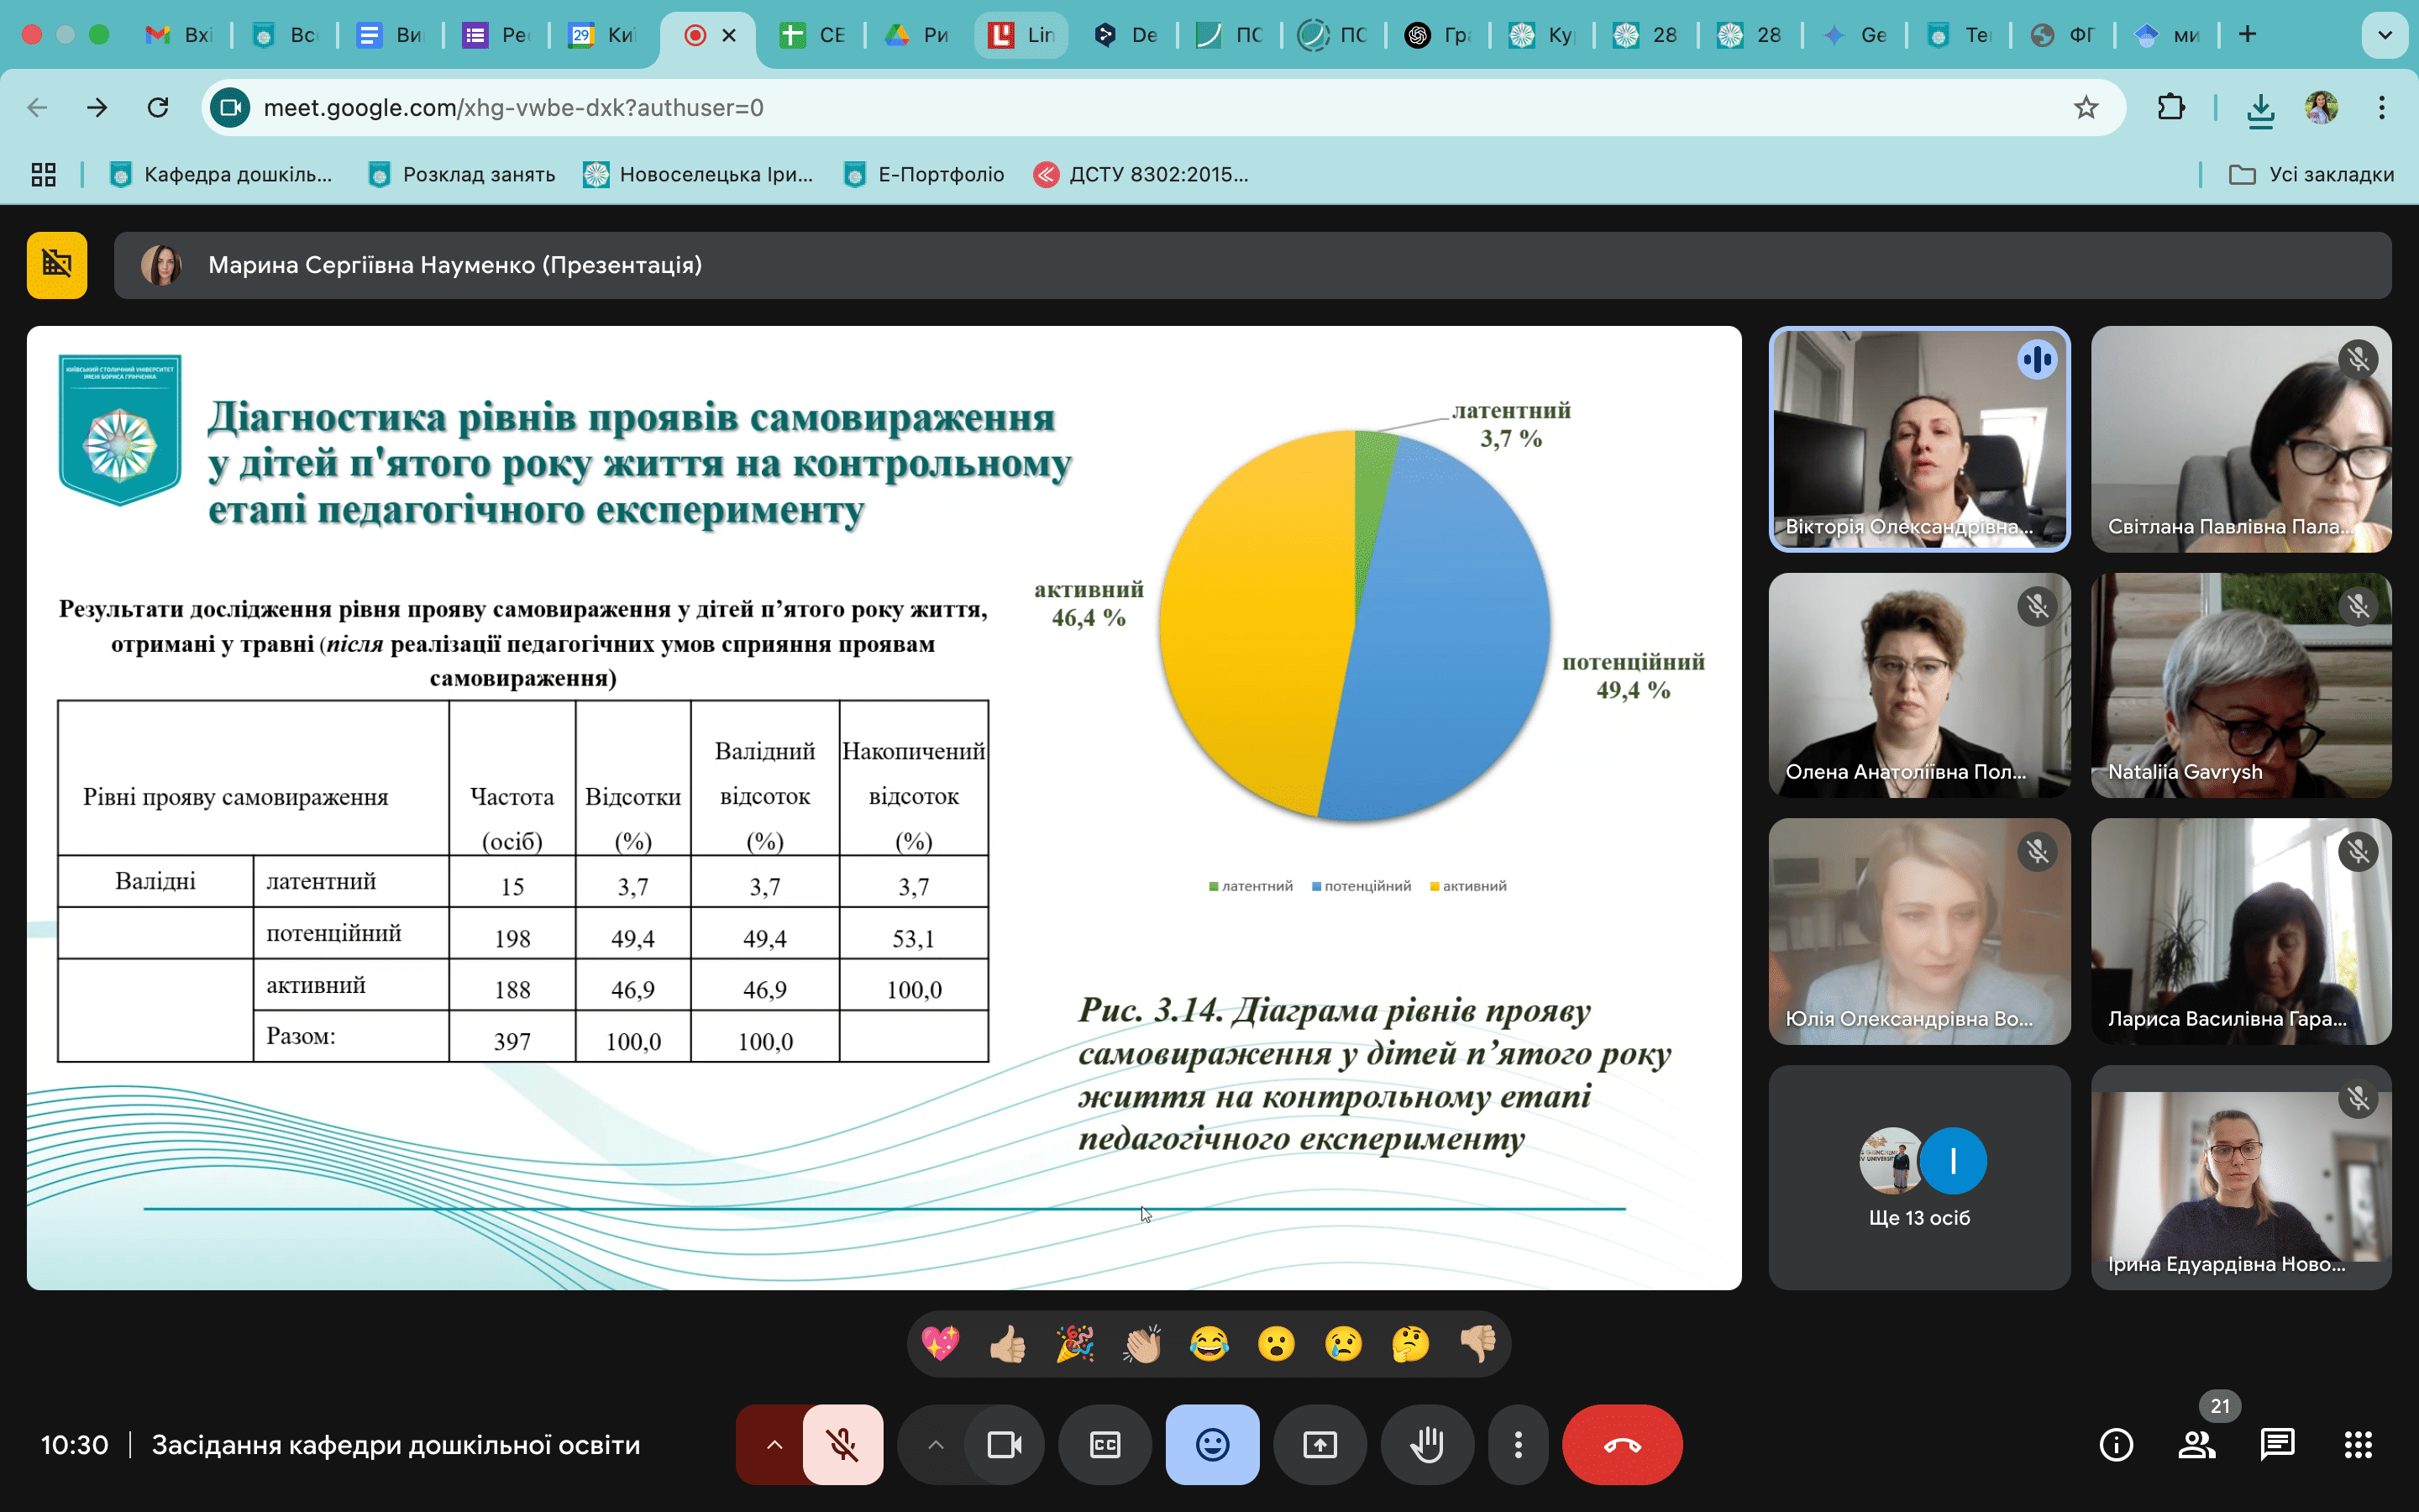Toggle the camera off

coord(1004,1444)
